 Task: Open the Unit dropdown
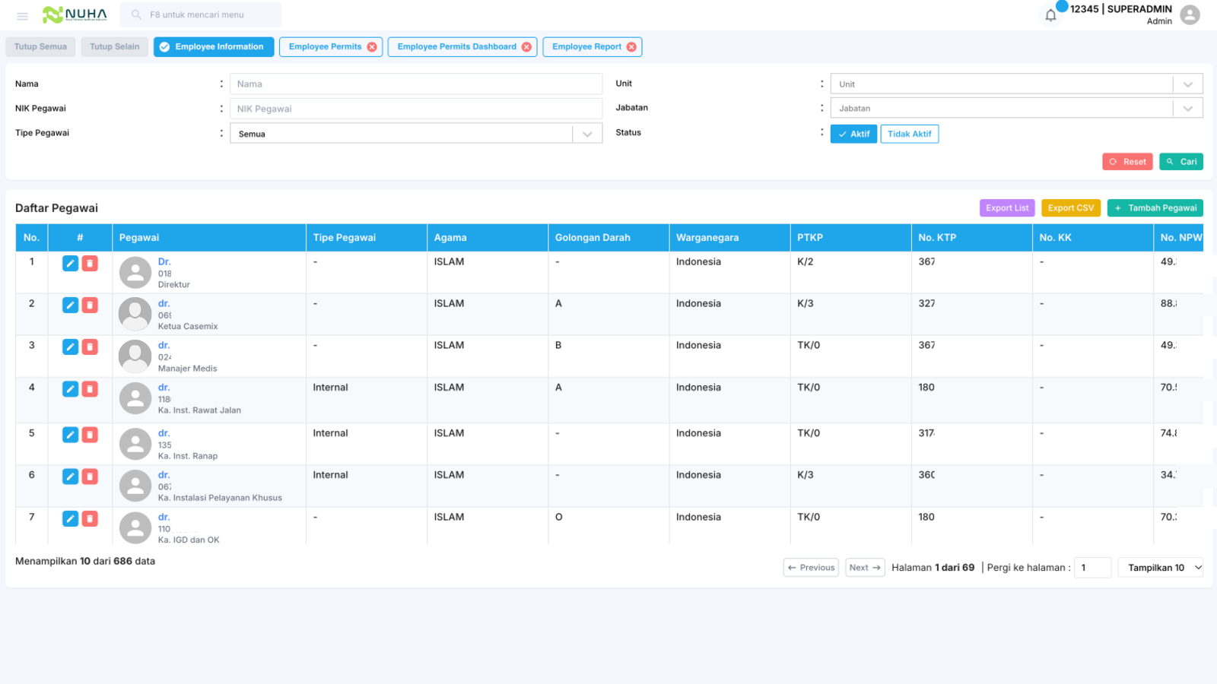point(1016,84)
